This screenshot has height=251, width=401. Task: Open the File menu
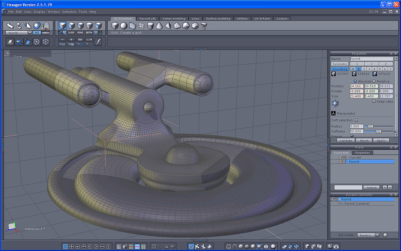[x=11, y=12]
